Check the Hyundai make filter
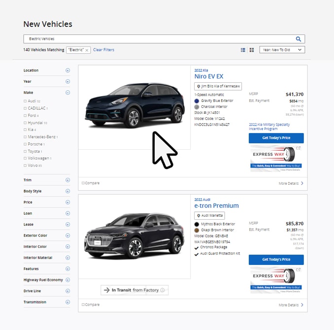 click(x=25, y=123)
